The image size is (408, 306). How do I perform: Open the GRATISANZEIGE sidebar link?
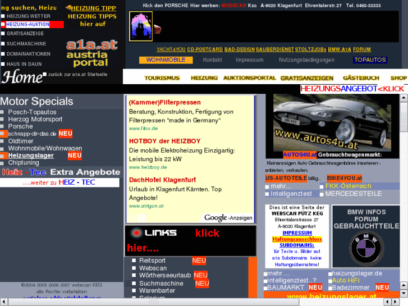pyautogui.click(x=25, y=34)
